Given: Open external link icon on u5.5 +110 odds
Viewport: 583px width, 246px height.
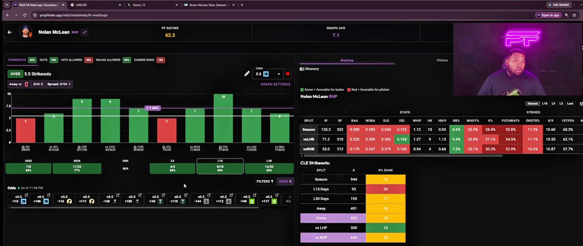Looking at the screenshot, I should pyautogui.click(x=186, y=195).
